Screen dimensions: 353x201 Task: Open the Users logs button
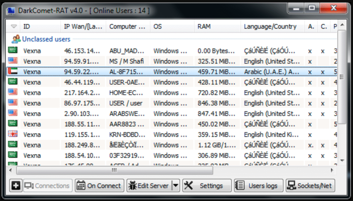coord(259,185)
